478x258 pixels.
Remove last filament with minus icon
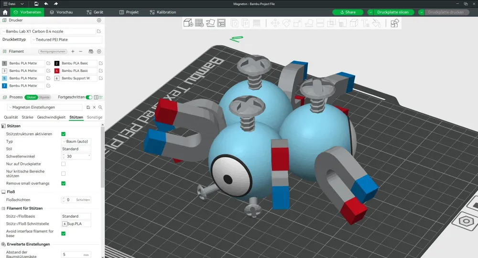(80, 51)
